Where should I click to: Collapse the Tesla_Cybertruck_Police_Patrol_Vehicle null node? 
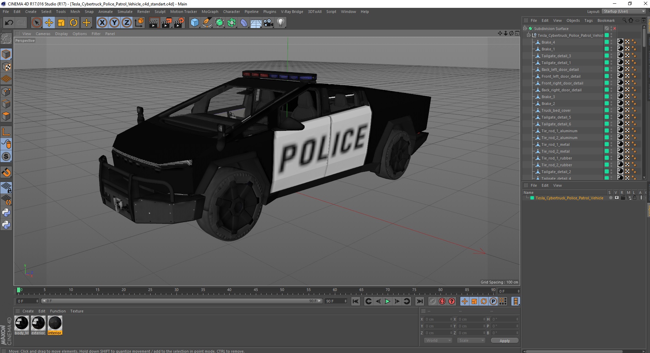click(x=528, y=35)
